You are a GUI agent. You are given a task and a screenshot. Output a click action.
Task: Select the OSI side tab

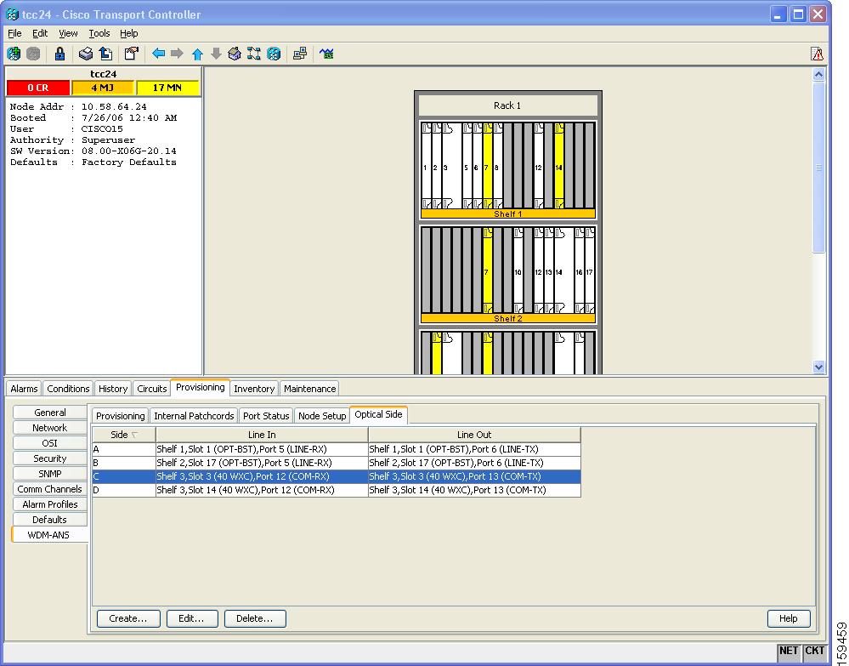click(x=50, y=443)
